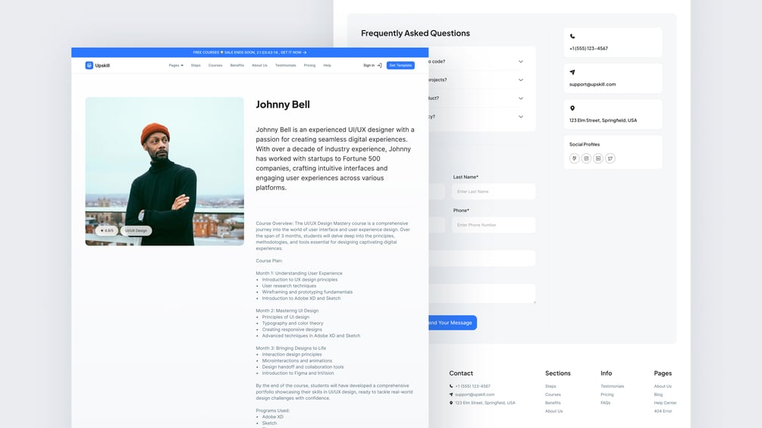Screen dimensions: 762x428
Task: Click the UI/UX Design tag on photo
Action: (136, 231)
